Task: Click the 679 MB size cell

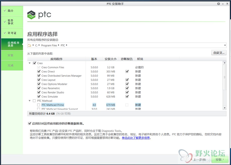Action: point(111,105)
